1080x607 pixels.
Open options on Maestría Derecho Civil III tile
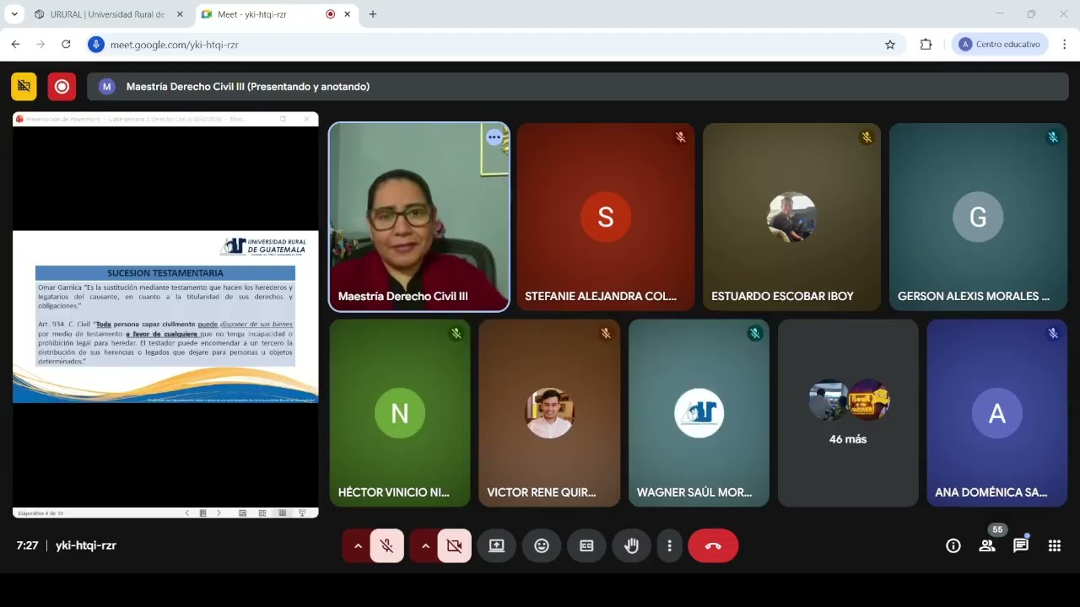(x=494, y=137)
